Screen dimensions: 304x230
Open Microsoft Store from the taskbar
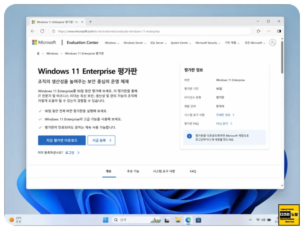(x=198, y=220)
